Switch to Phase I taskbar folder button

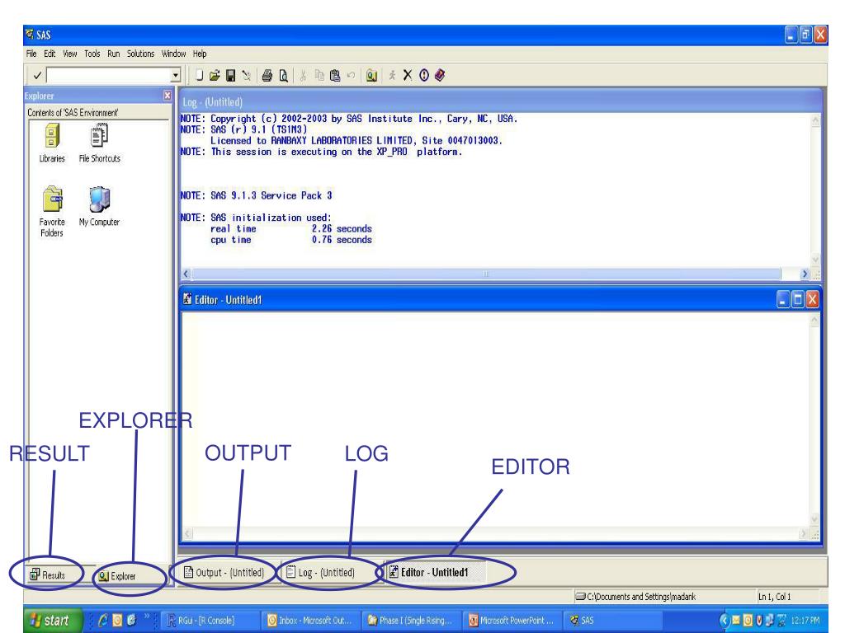410,620
